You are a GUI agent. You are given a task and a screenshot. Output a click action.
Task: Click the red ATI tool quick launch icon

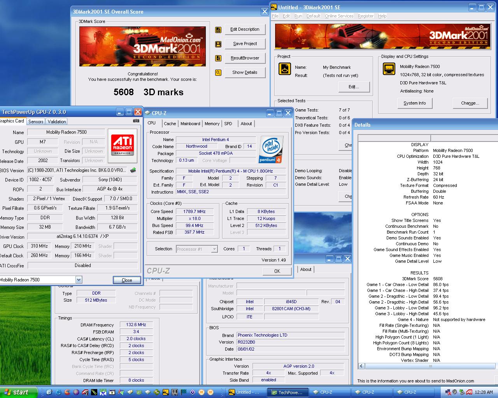coord(85,392)
